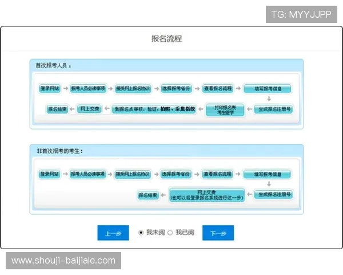Click 查看报名流程 step in 非首次报考 flow
343x275 pixels.
[217, 174]
